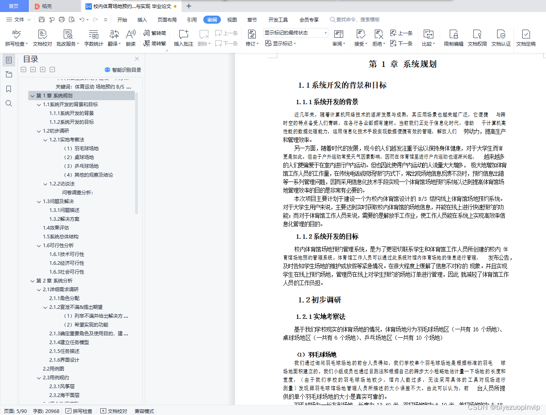Collapse 1.2.1实地考察法 outline node
This screenshot has height=415, width=546.
[x=45, y=140]
